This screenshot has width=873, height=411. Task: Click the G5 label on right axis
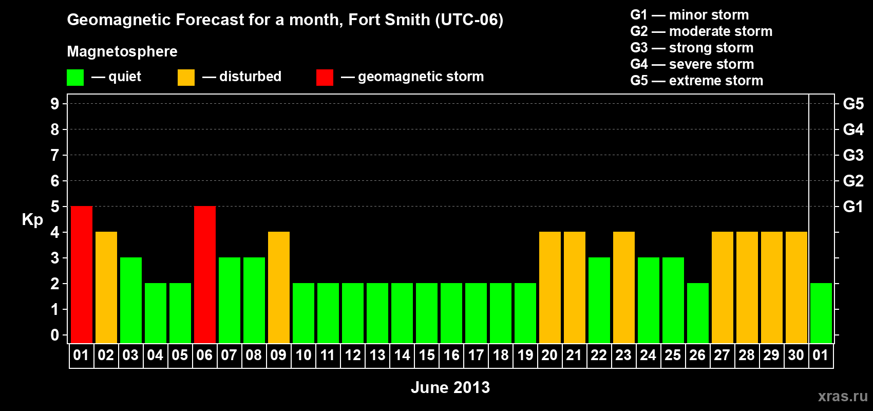pyautogui.click(x=853, y=104)
